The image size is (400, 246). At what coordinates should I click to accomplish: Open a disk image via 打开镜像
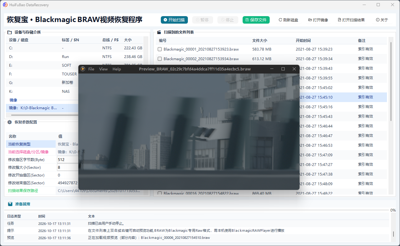coord(318,20)
